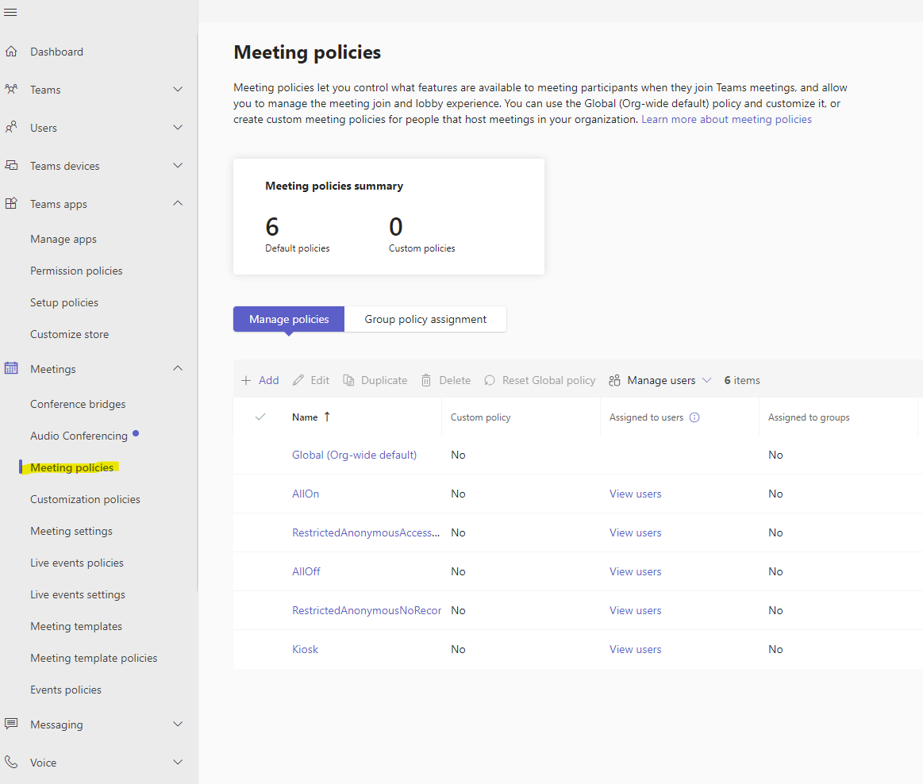The image size is (923, 784).
Task: Open the AllOn policy
Action: click(306, 494)
